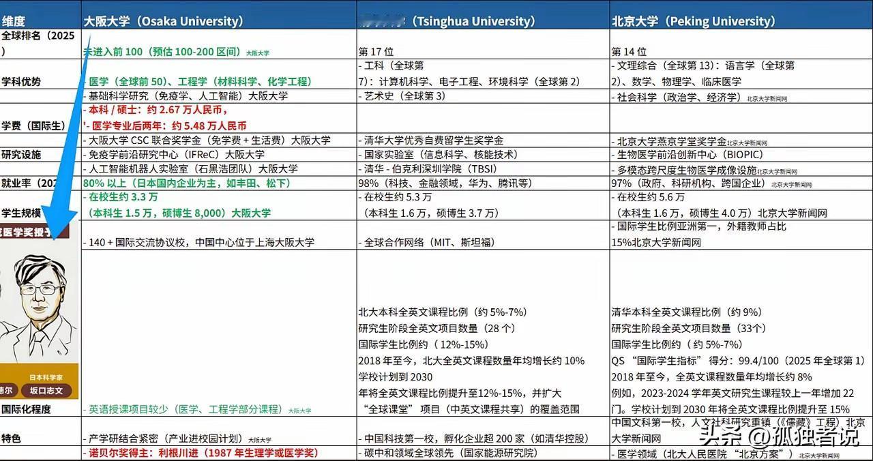Screen dimensions: 873x461
Task: Click '全球合作网络（MIT、斯坦福）' cell
Action: click(430, 242)
